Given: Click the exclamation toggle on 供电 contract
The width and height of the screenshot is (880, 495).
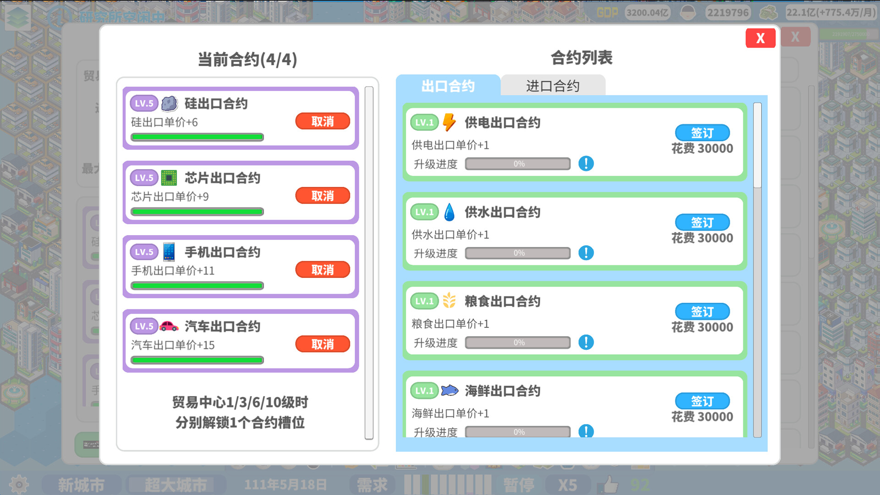Looking at the screenshot, I should [586, 164].
